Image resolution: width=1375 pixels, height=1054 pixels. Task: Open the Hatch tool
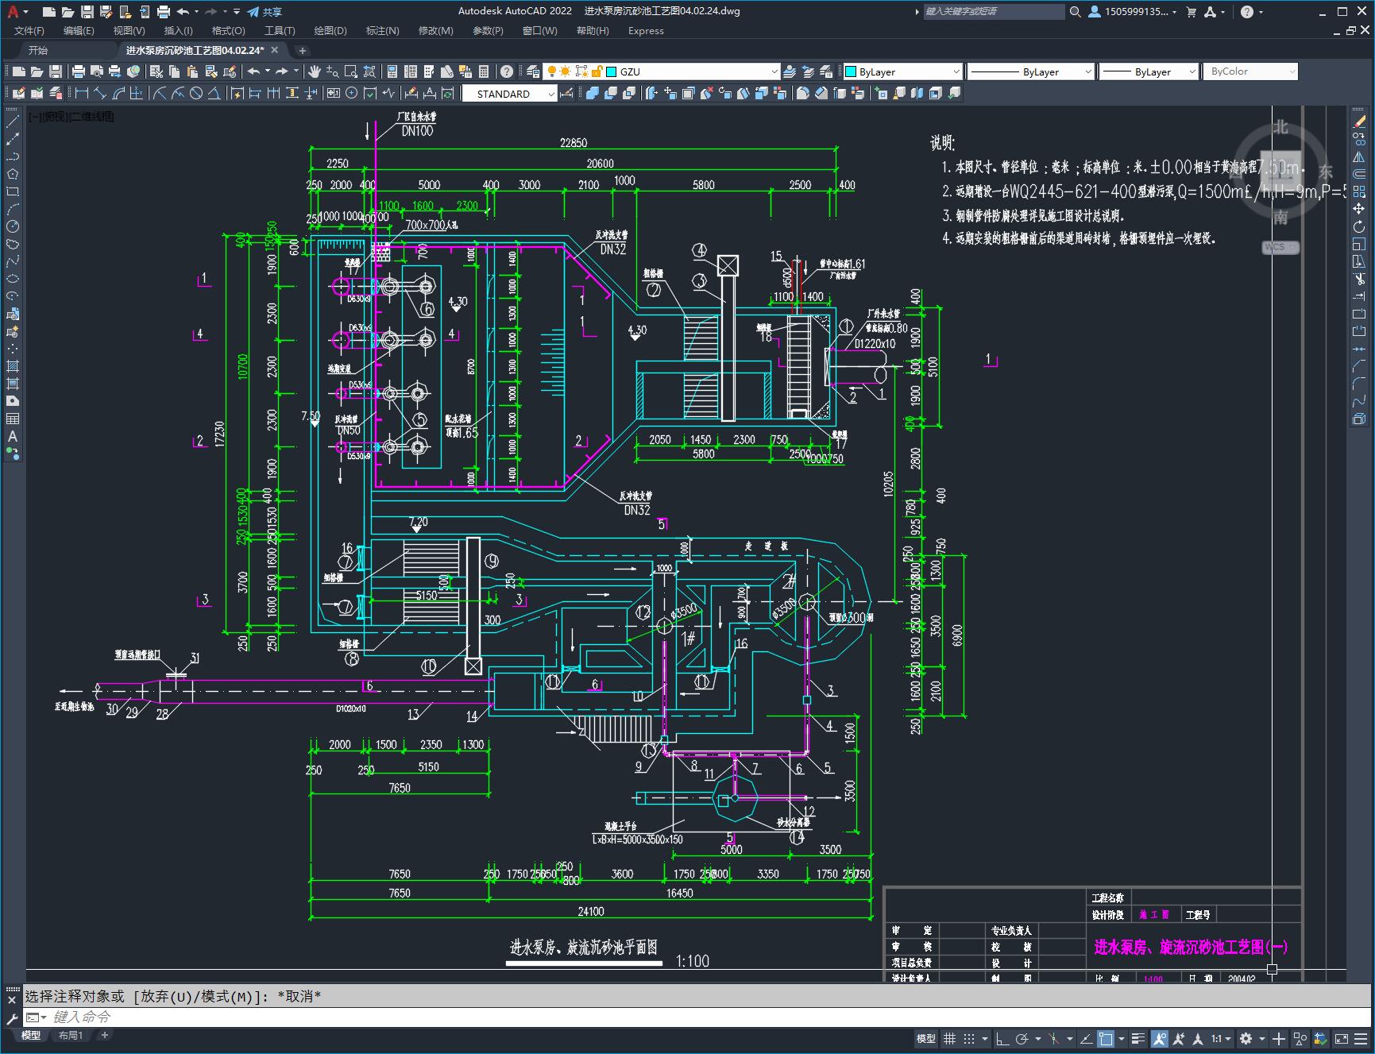pyautogui.click(x=13, y=366)
